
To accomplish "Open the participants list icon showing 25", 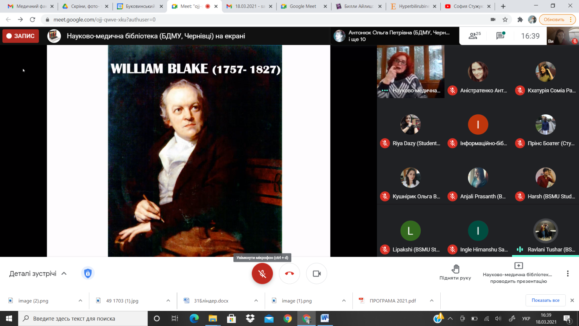I will click(475, 36).
